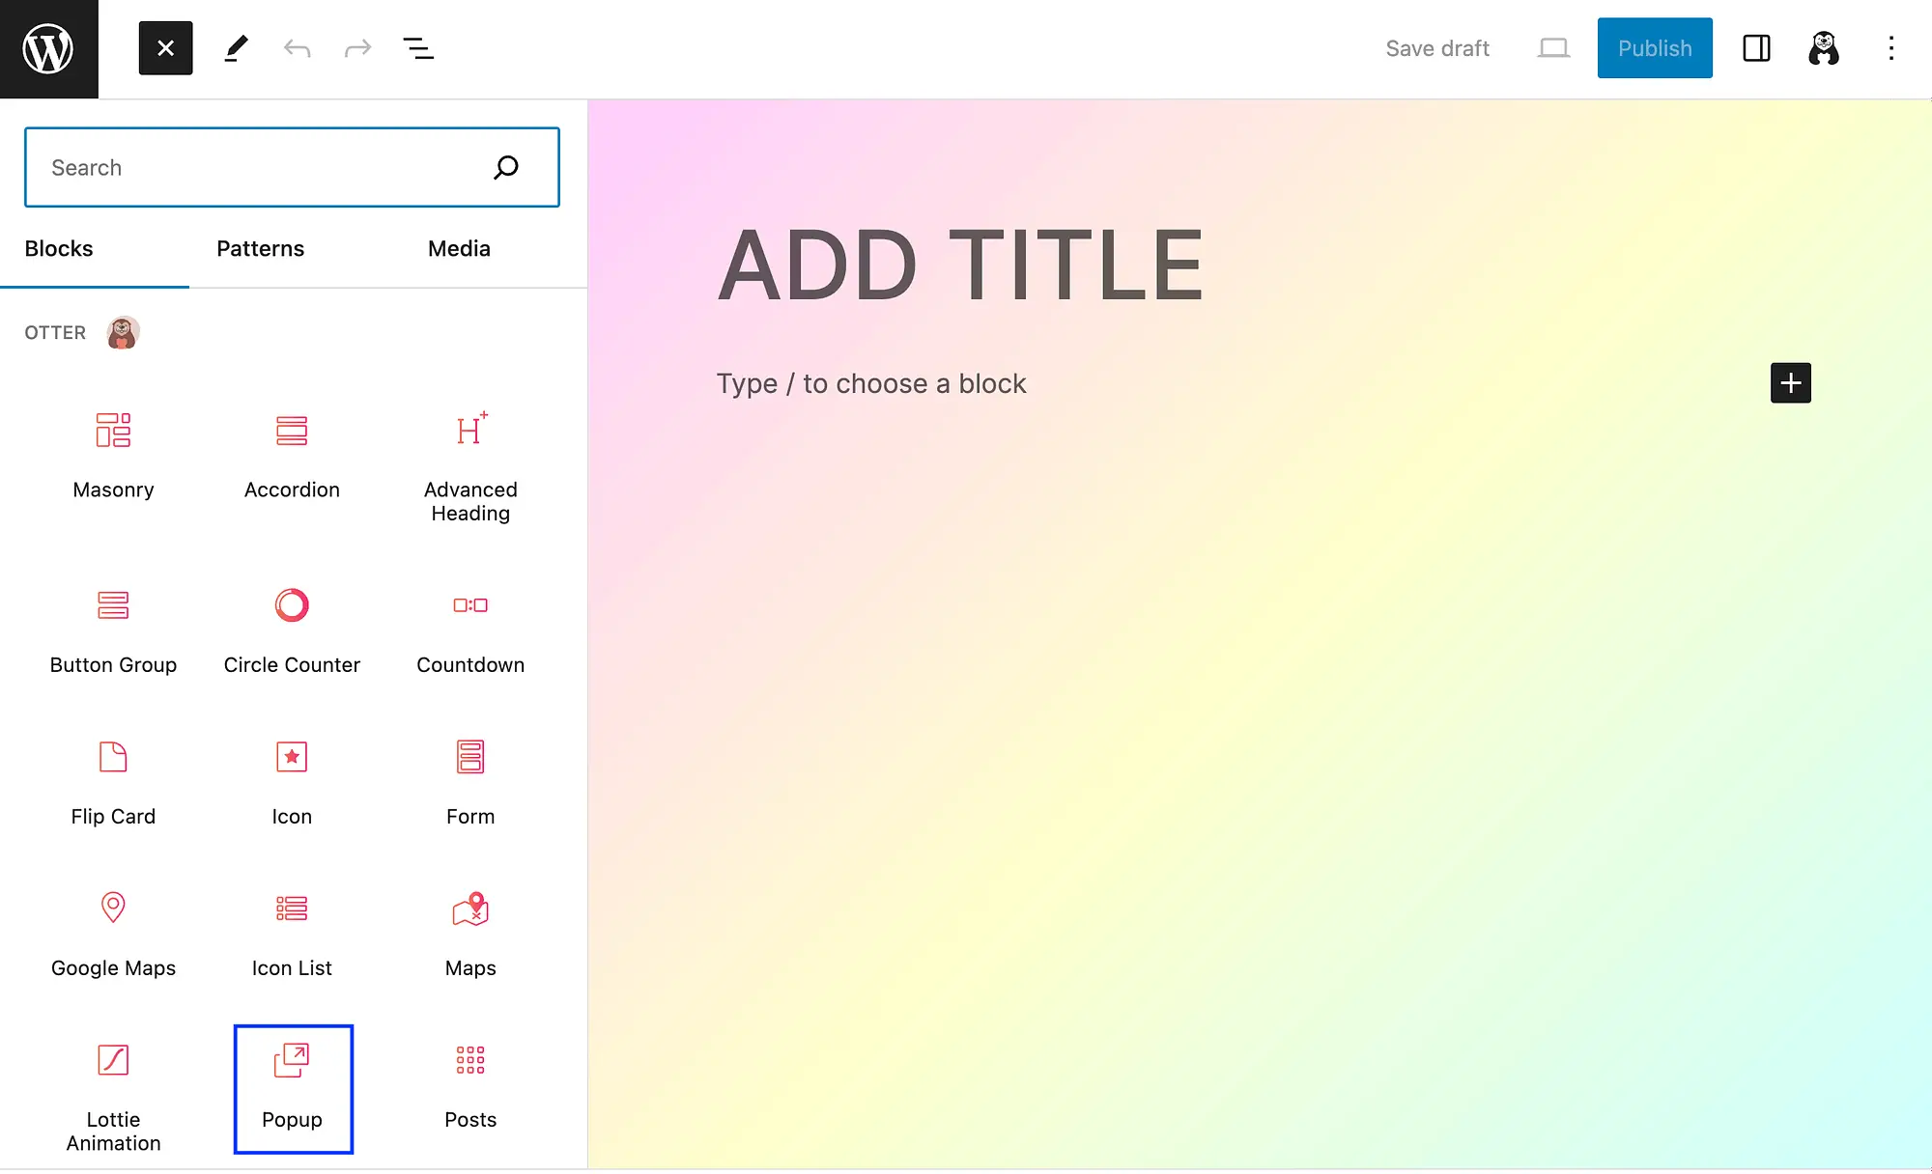1932x1174 pixels.
Task: Click the Circle Counter block icon
Action: [293, 602]
